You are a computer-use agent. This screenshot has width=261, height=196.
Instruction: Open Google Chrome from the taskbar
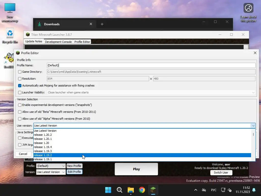pyautogui.click(x=142, y=190)
